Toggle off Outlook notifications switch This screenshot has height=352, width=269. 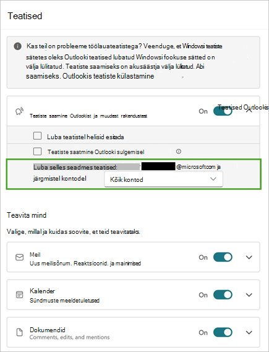[x=223, y=111]
